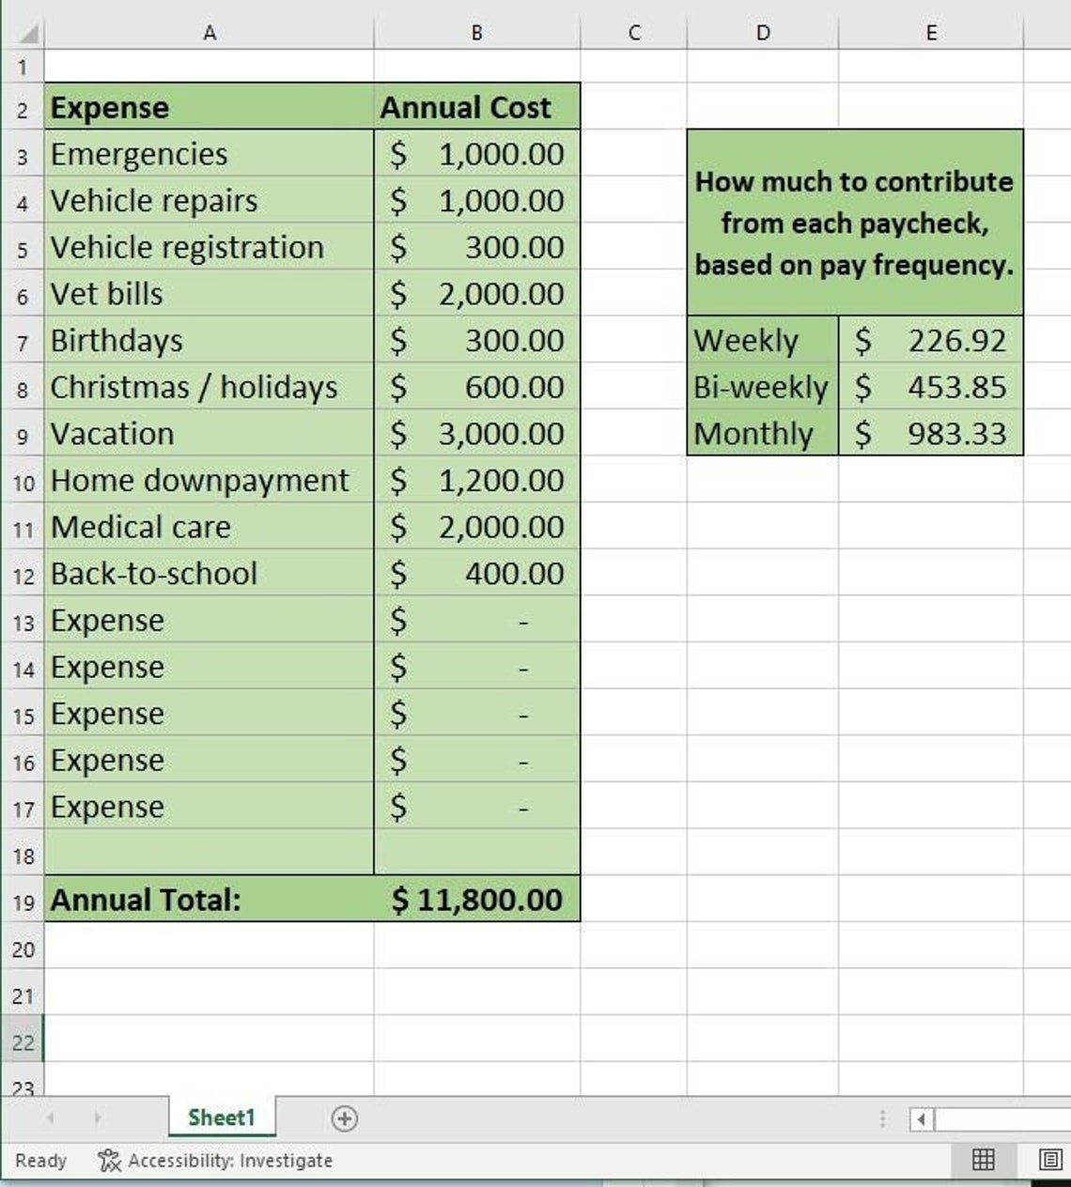Click the Annual Total amount cell
Viewport: 1071px width, 1187px height.
pos(477,899)
